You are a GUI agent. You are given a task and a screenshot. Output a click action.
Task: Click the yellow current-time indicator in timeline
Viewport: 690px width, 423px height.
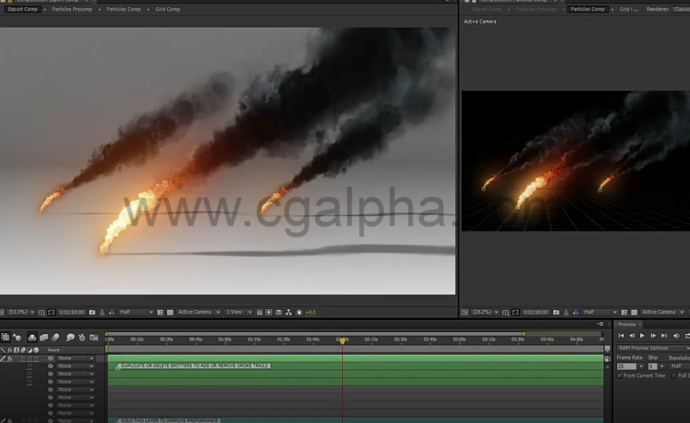(342, 341)
